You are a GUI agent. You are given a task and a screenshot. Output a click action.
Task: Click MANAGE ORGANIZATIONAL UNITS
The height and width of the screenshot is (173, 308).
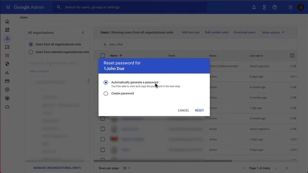(x=57, y=168)
